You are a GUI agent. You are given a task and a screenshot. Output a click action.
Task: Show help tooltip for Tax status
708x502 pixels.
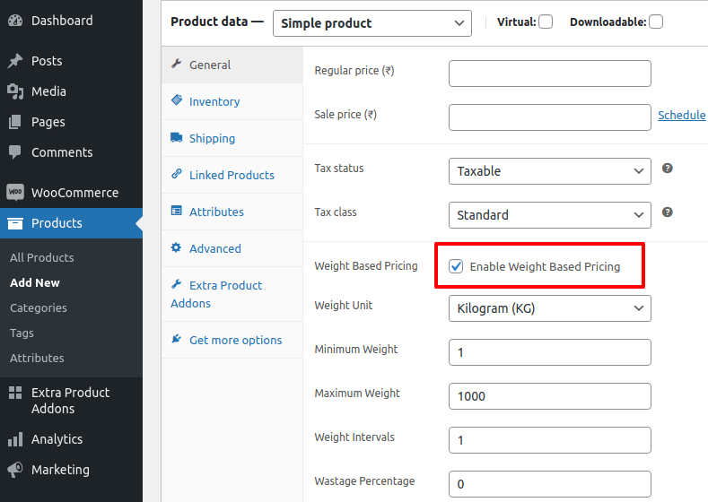click(668, 169)
